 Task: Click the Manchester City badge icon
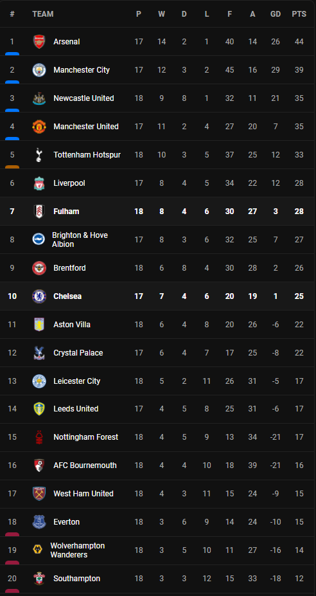[39, 70]
